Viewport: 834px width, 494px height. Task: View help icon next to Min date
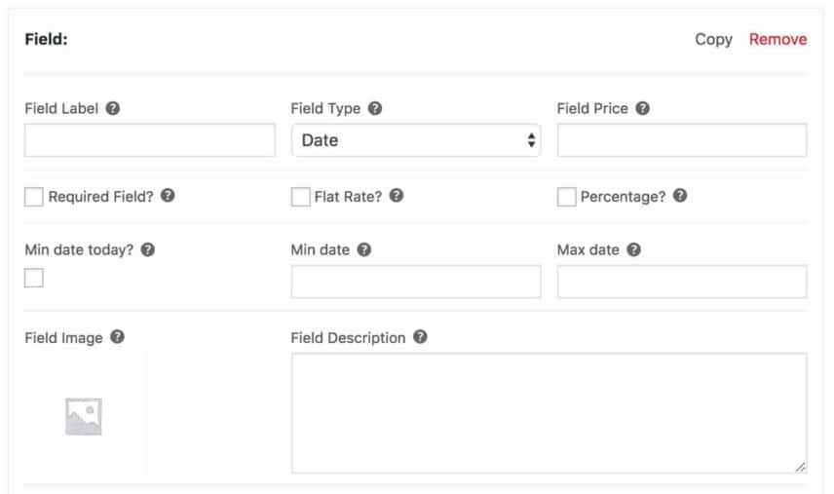coord(363,250)
